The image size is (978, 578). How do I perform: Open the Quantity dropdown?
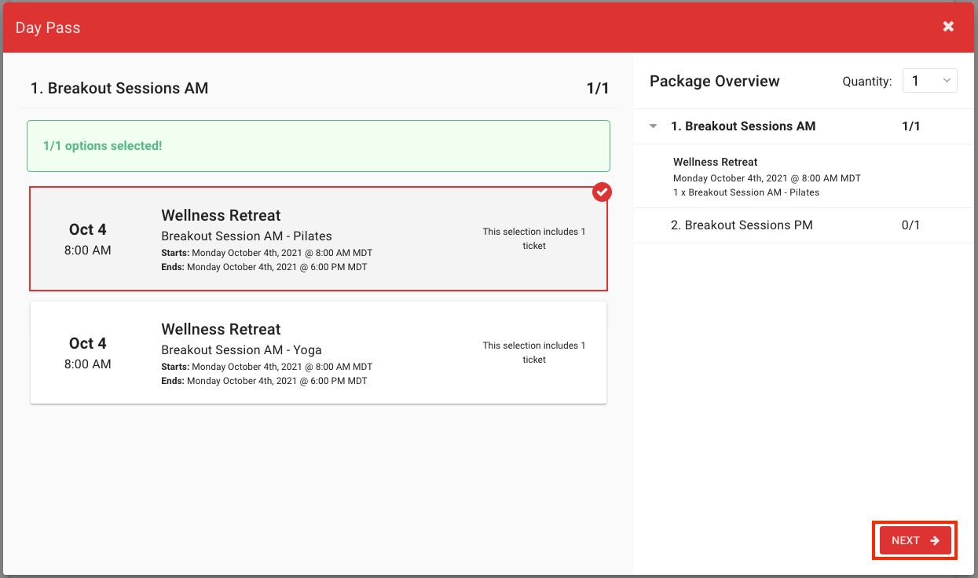(929, 81)
